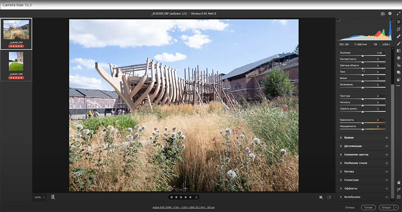The image size is (402, 212).
Task: Toggle visibility of Детализация panel
Action: click(386, 146)
